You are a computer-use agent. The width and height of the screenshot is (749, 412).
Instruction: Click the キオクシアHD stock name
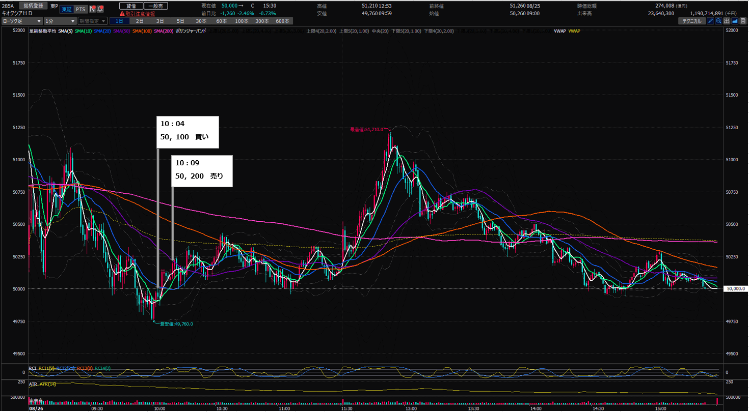[x=17, y=13]
